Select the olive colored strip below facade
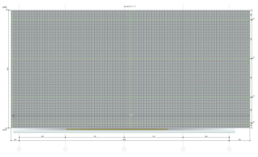The image size is (258, 157). pos(117,129)
